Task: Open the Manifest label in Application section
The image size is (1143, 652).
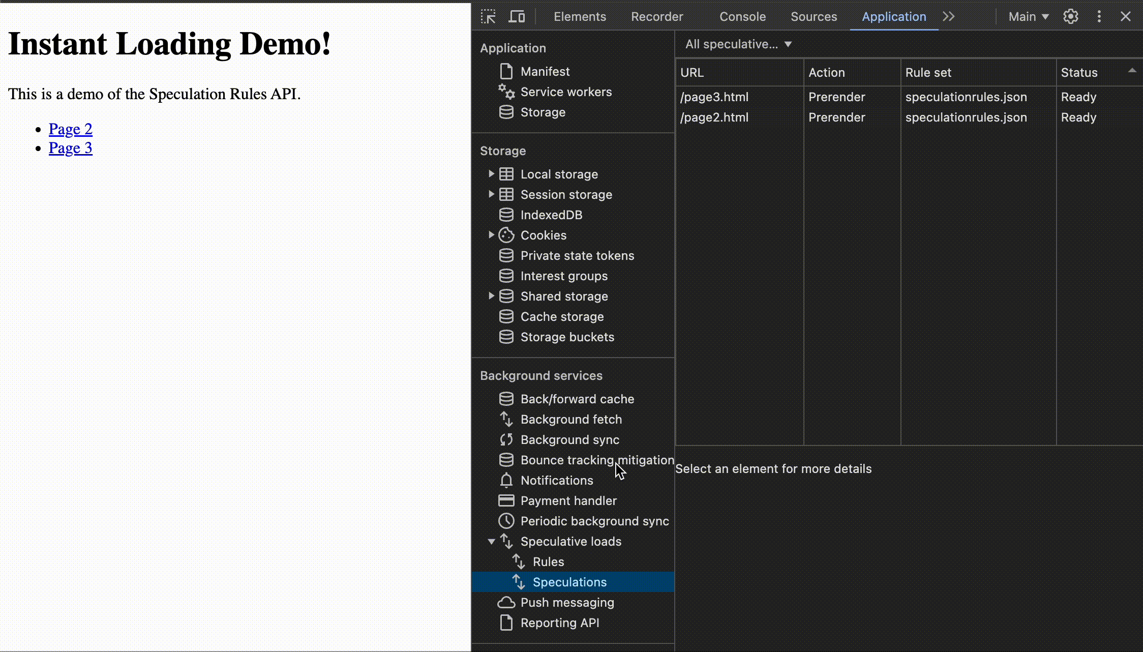Action: [x=545, y=72]
